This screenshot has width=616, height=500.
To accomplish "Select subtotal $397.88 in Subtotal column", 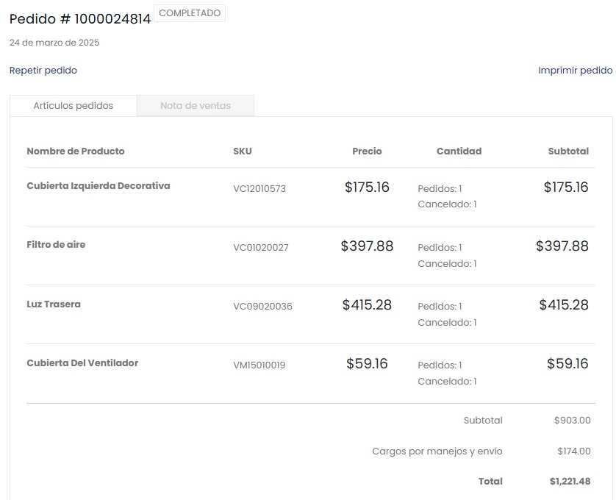I will [562, 246].
